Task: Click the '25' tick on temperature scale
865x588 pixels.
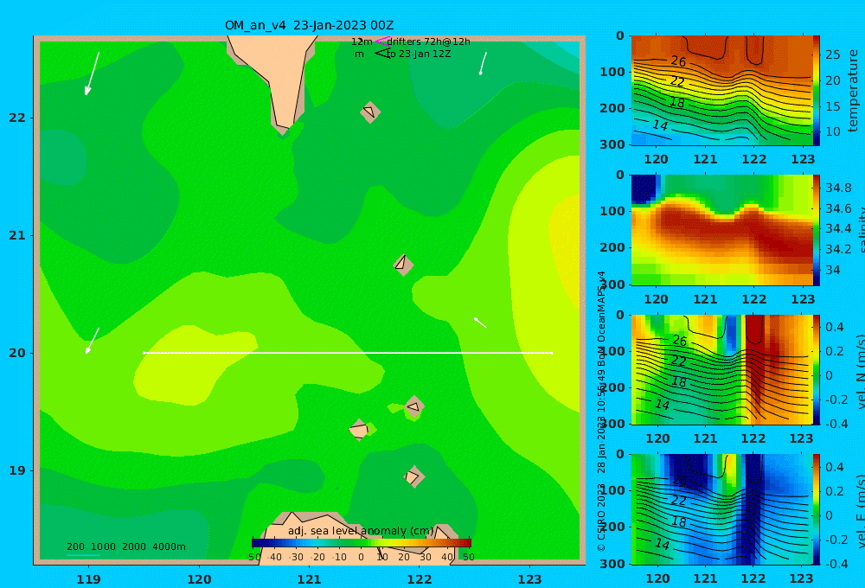Action: coord(832,54)
